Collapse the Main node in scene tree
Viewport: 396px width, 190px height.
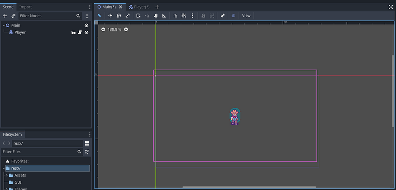pos(4,25)
